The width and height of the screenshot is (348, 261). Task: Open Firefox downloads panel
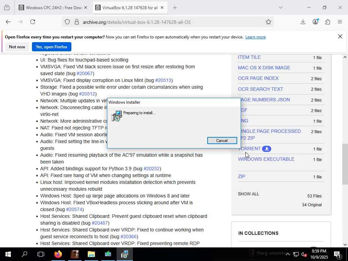point(303,22)
